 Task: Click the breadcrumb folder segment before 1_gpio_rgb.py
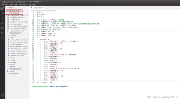click(36, 11)
